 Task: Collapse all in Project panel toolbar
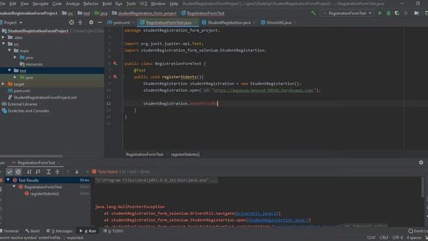click(80, 22)
